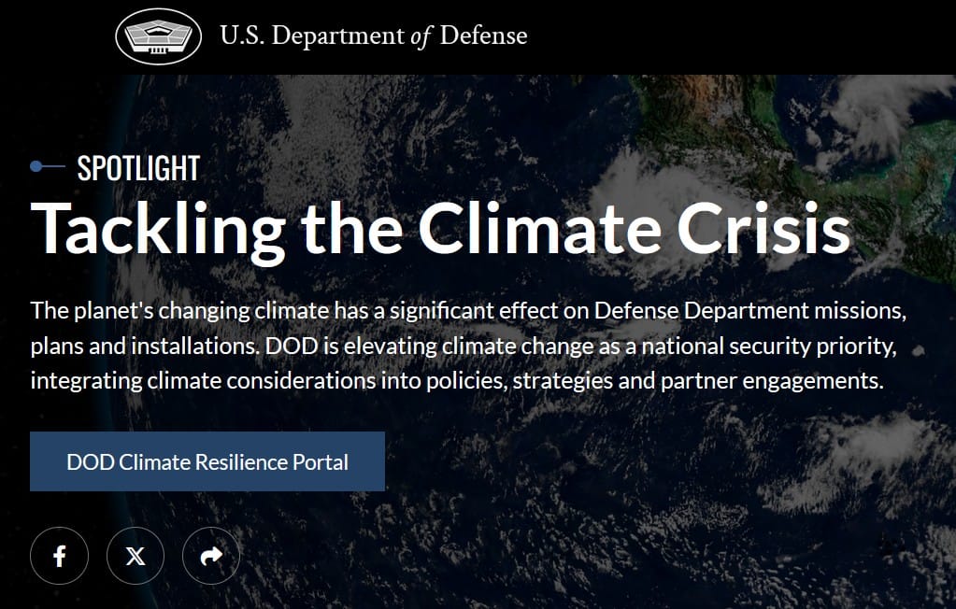Open the DOD Climate Resilience Portal

tap(207, 461)
